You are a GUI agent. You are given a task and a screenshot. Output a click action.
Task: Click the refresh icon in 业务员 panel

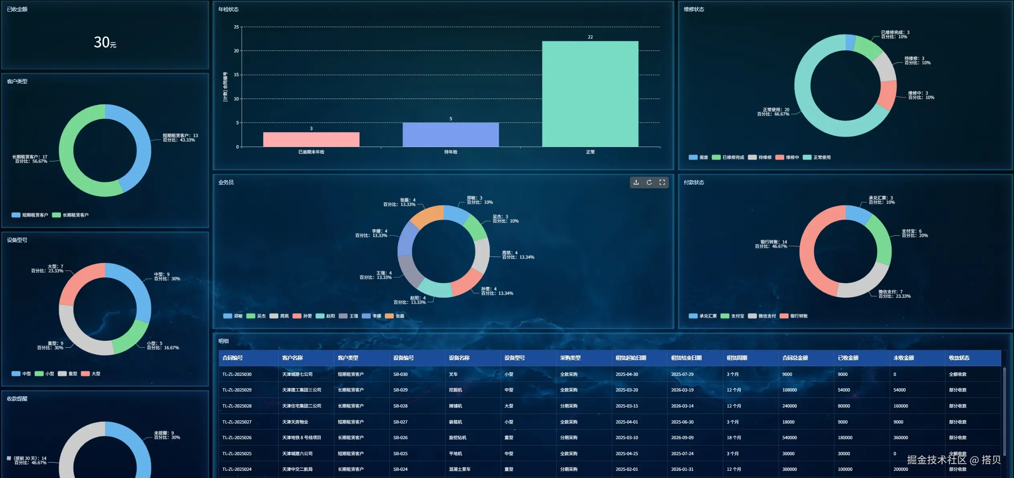pyautogui.click(x=649, y=182)
